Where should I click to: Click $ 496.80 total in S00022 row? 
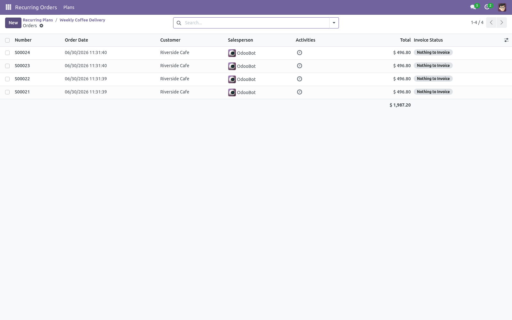click(402, 79)
